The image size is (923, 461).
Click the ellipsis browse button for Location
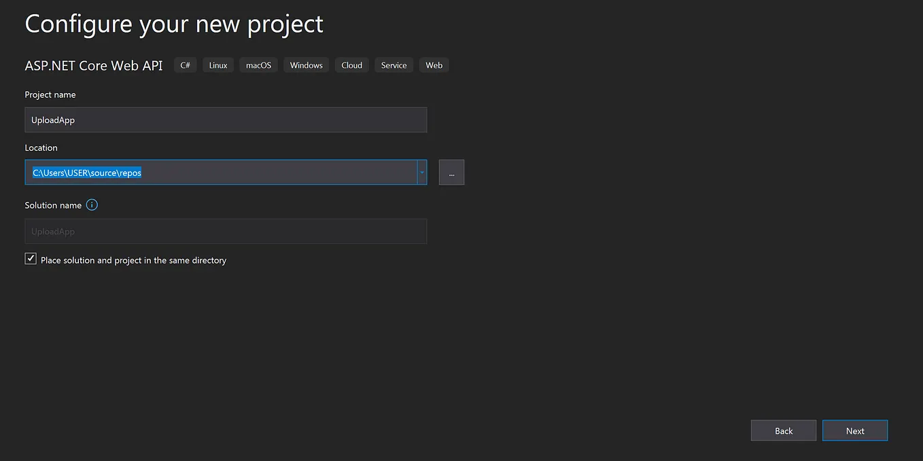coord(451,172)
